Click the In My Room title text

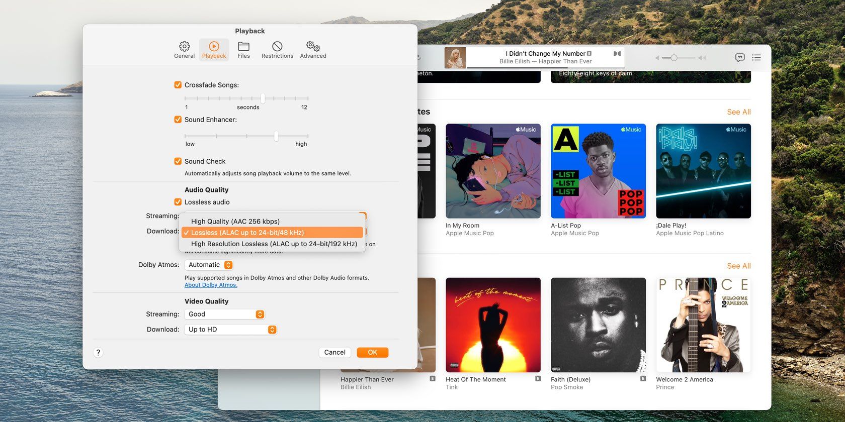click(x=462, y=226)
